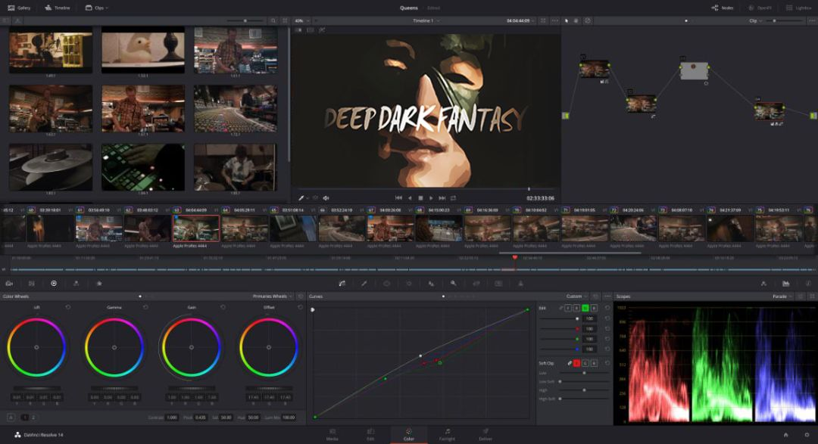818x444 pixels.
Task: Click the Contrast value field
Action: (172, 418)
